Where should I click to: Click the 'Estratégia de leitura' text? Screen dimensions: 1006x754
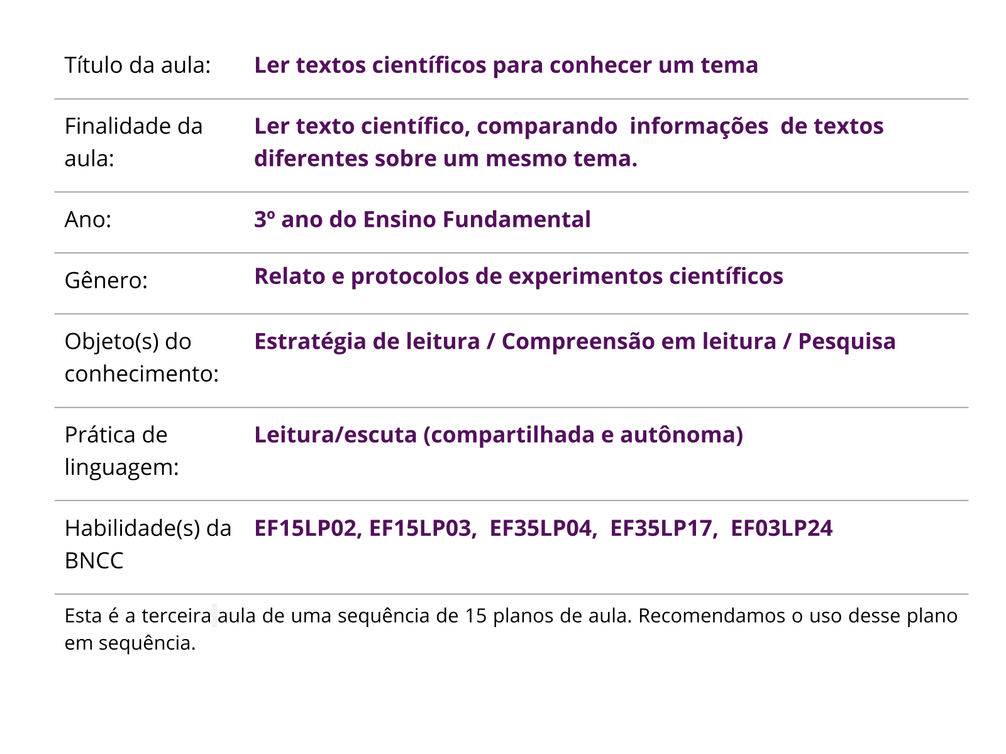(x=367, y=341)
